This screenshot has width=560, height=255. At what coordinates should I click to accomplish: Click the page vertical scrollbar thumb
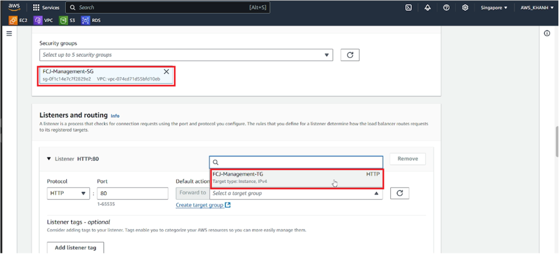pos(557,142)
